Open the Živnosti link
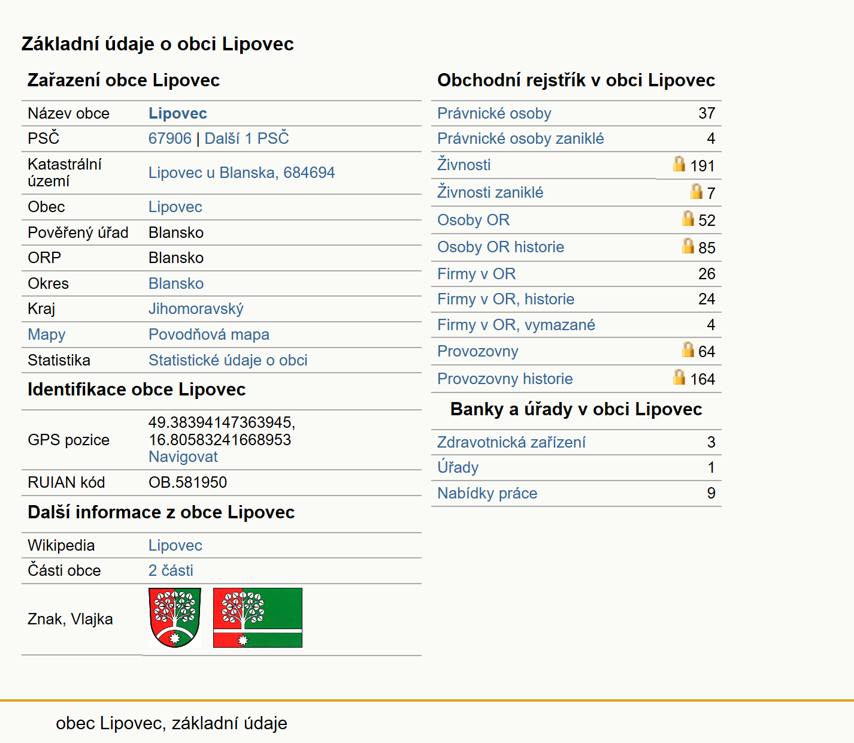854x743 pixels. pos(464,165)
